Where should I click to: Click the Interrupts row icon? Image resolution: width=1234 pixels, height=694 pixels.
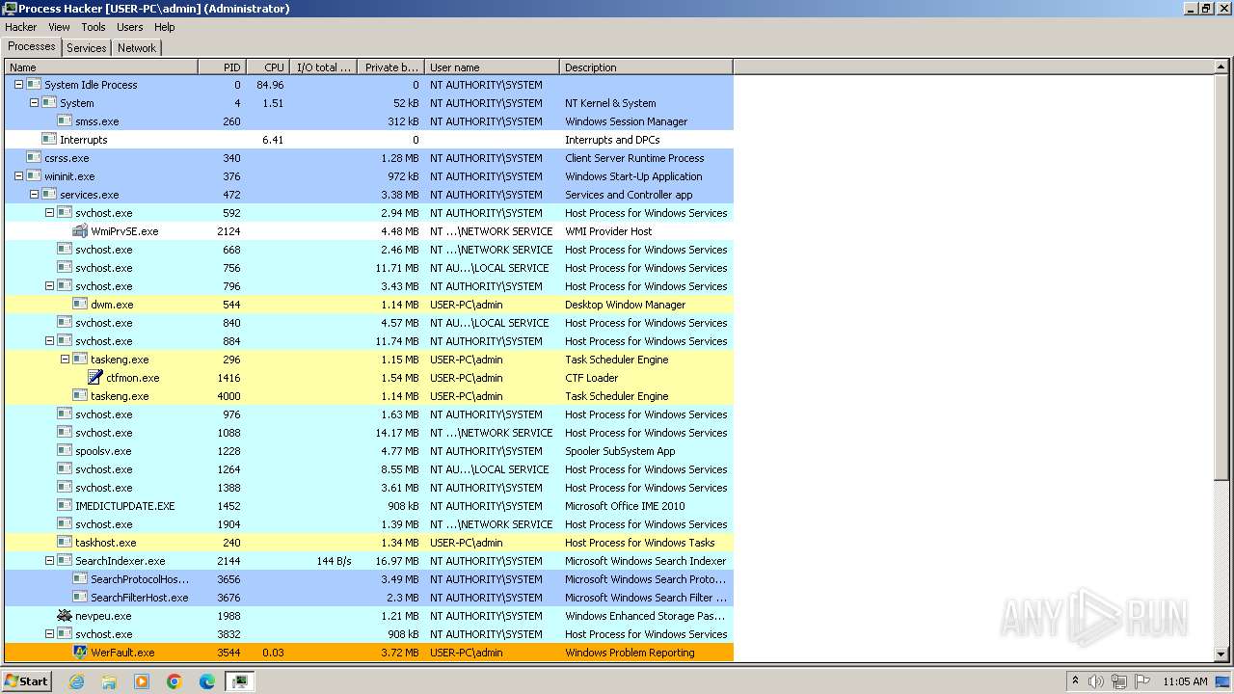click(x=49, y=140)
